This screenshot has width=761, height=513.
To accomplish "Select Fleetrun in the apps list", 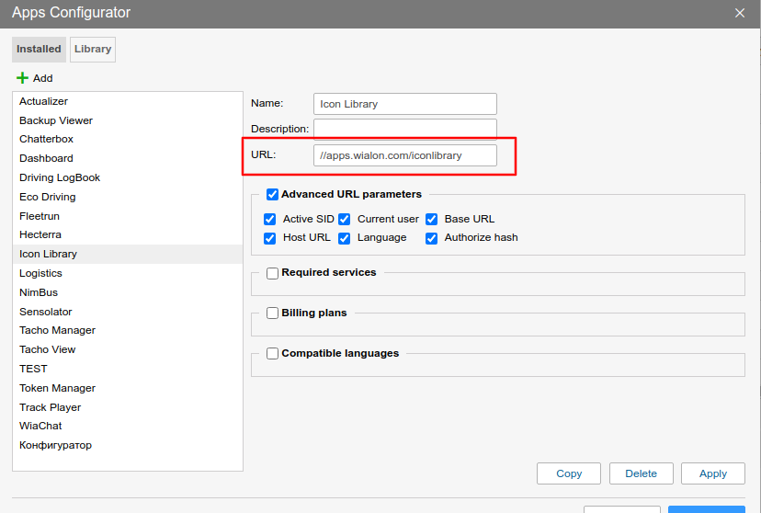I will tap(40, 216).
